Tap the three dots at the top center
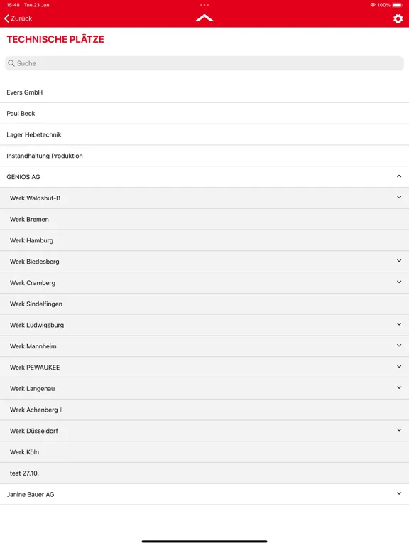 coord(204,5)
